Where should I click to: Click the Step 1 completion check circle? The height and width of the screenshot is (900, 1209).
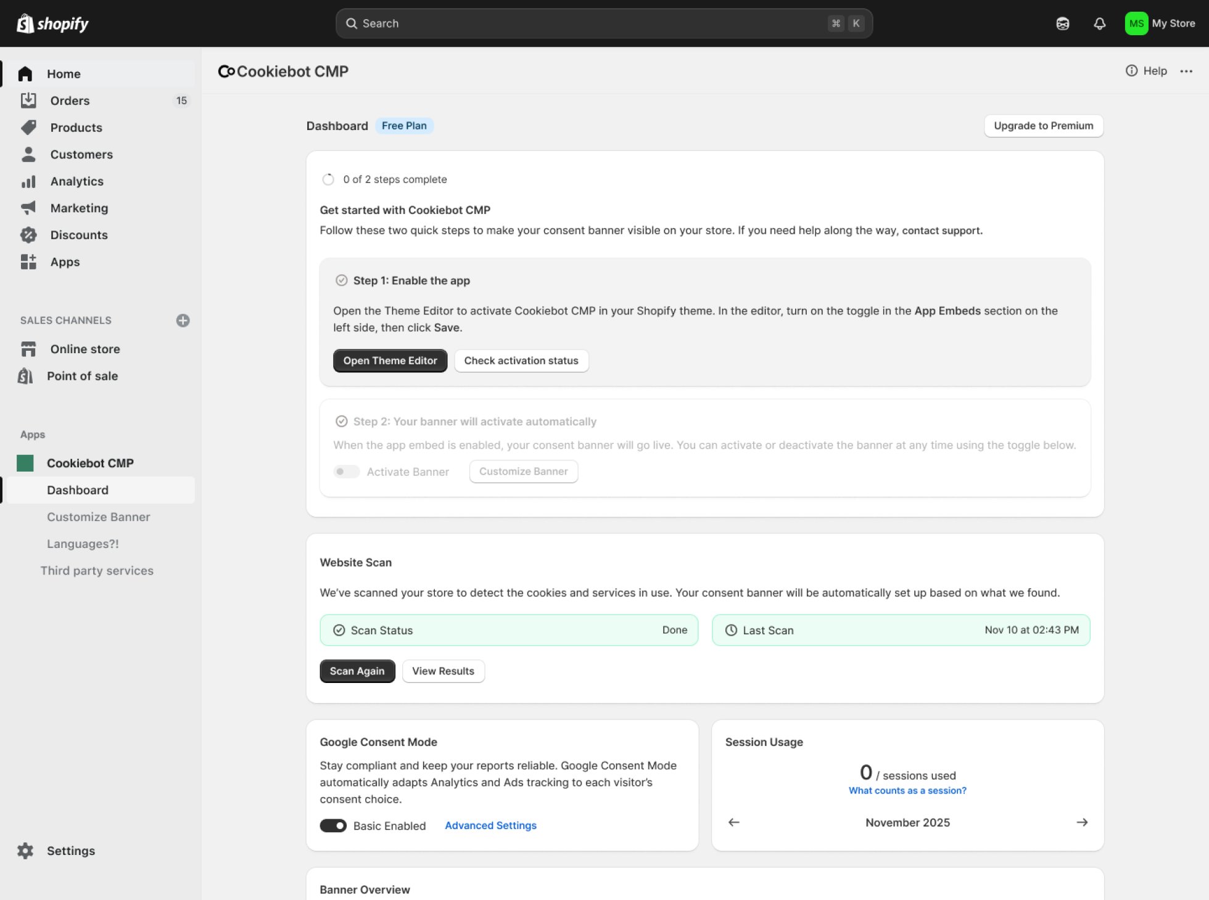pos(341,280)
